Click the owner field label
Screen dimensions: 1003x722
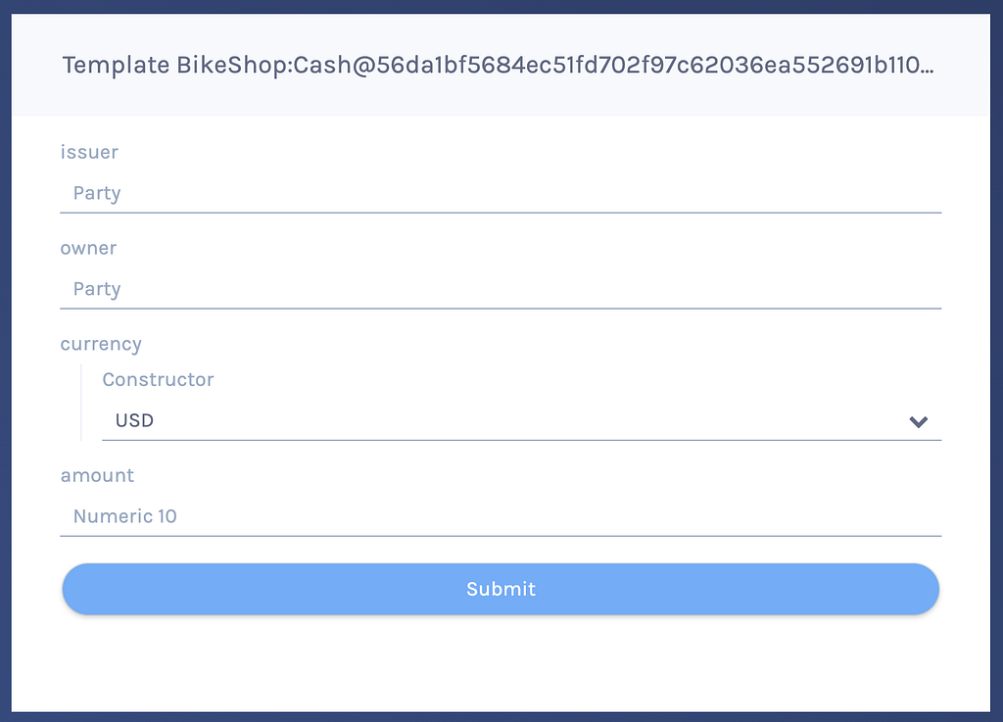(x=88, y=248)
